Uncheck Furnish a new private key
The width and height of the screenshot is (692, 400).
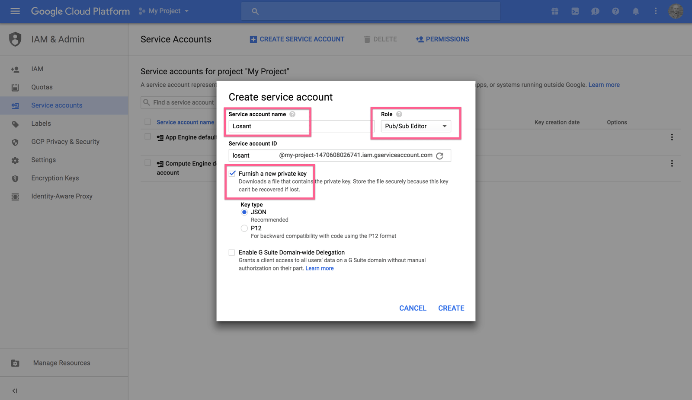[232, 173]
